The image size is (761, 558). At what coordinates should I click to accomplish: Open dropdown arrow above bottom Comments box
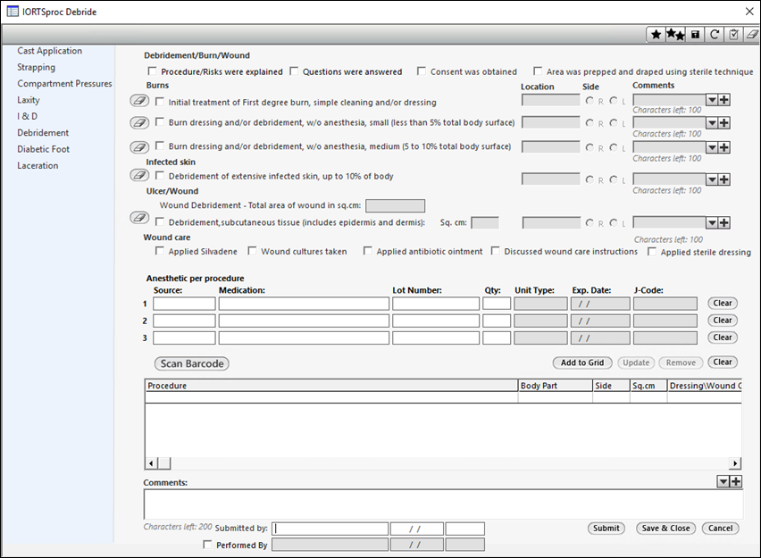723,481
